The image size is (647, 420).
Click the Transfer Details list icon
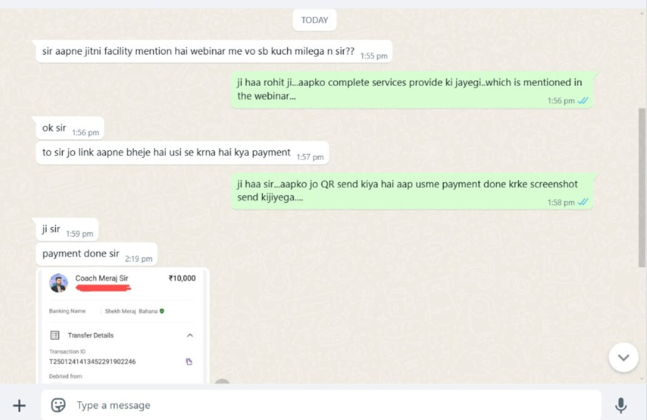pos(55,335)
